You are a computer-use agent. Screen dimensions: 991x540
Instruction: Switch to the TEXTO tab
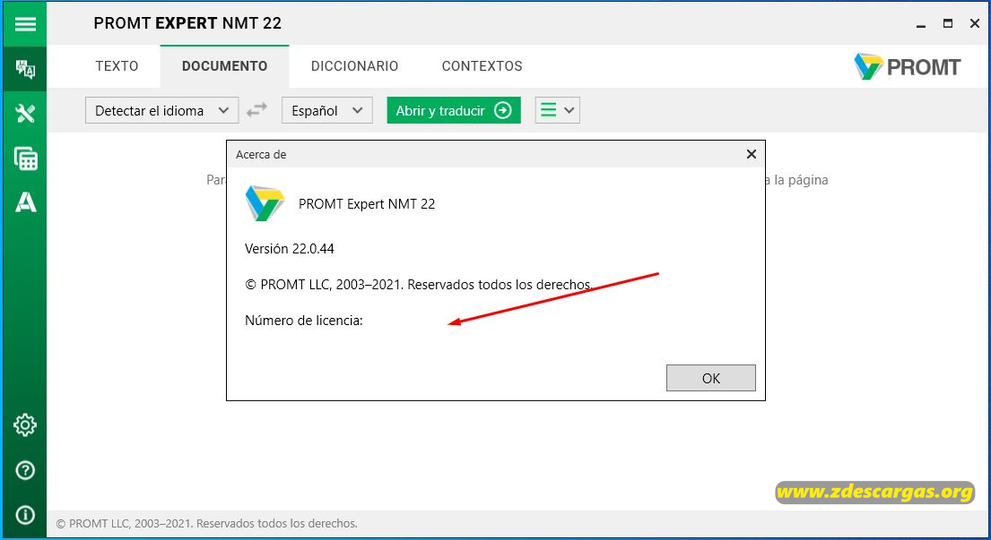[117, 66]
